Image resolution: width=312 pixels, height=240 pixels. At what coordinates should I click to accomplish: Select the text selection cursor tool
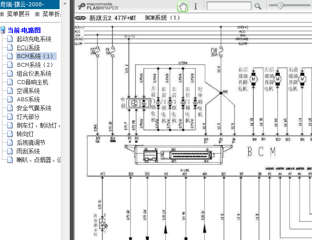point(196,6)
